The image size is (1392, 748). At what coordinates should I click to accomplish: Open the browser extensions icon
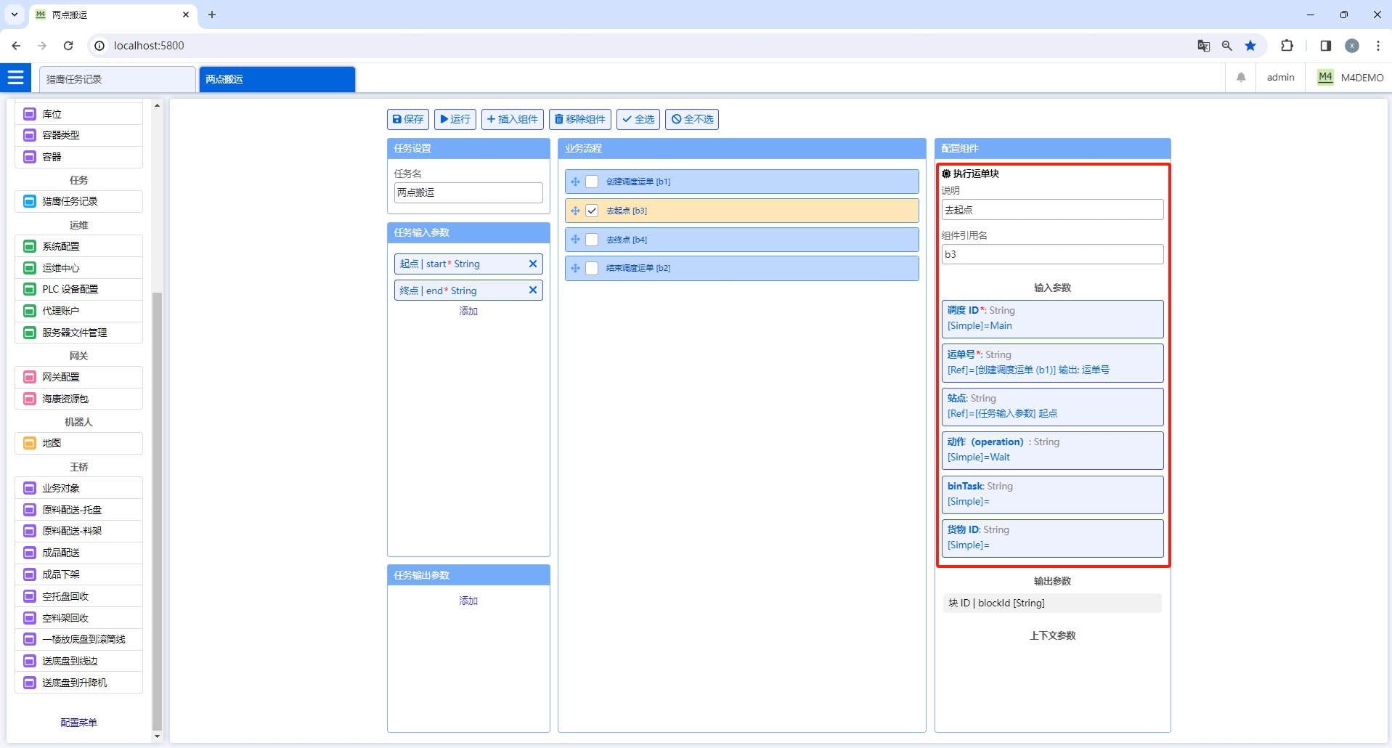click(1287, 46)
